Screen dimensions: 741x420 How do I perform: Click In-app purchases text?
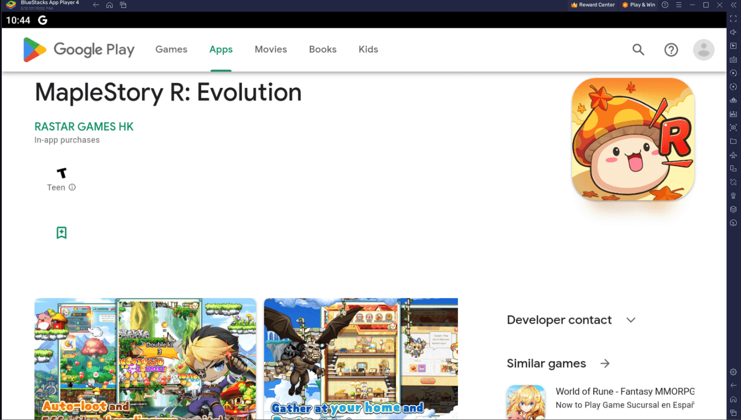click(x=67, y=140)
